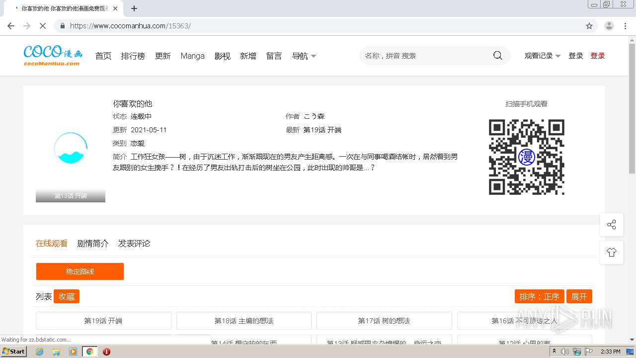
Task: Click the title 你喜欢的他
Action: 133,103
